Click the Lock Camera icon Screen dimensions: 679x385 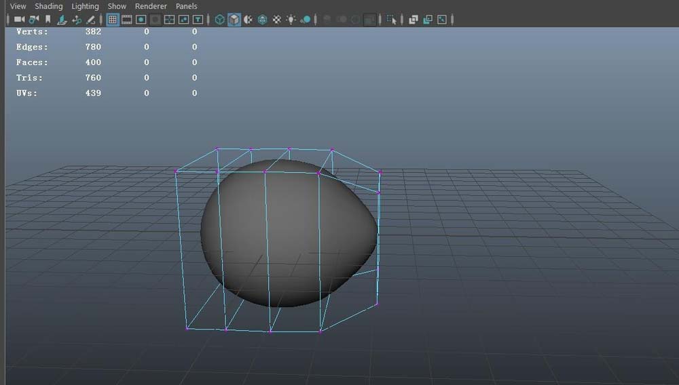pos(34,20)
